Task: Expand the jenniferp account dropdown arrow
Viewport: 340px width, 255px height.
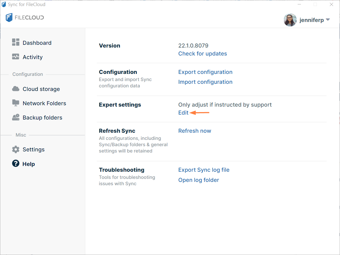Action: pyautogui.click(x=328, y=20)
